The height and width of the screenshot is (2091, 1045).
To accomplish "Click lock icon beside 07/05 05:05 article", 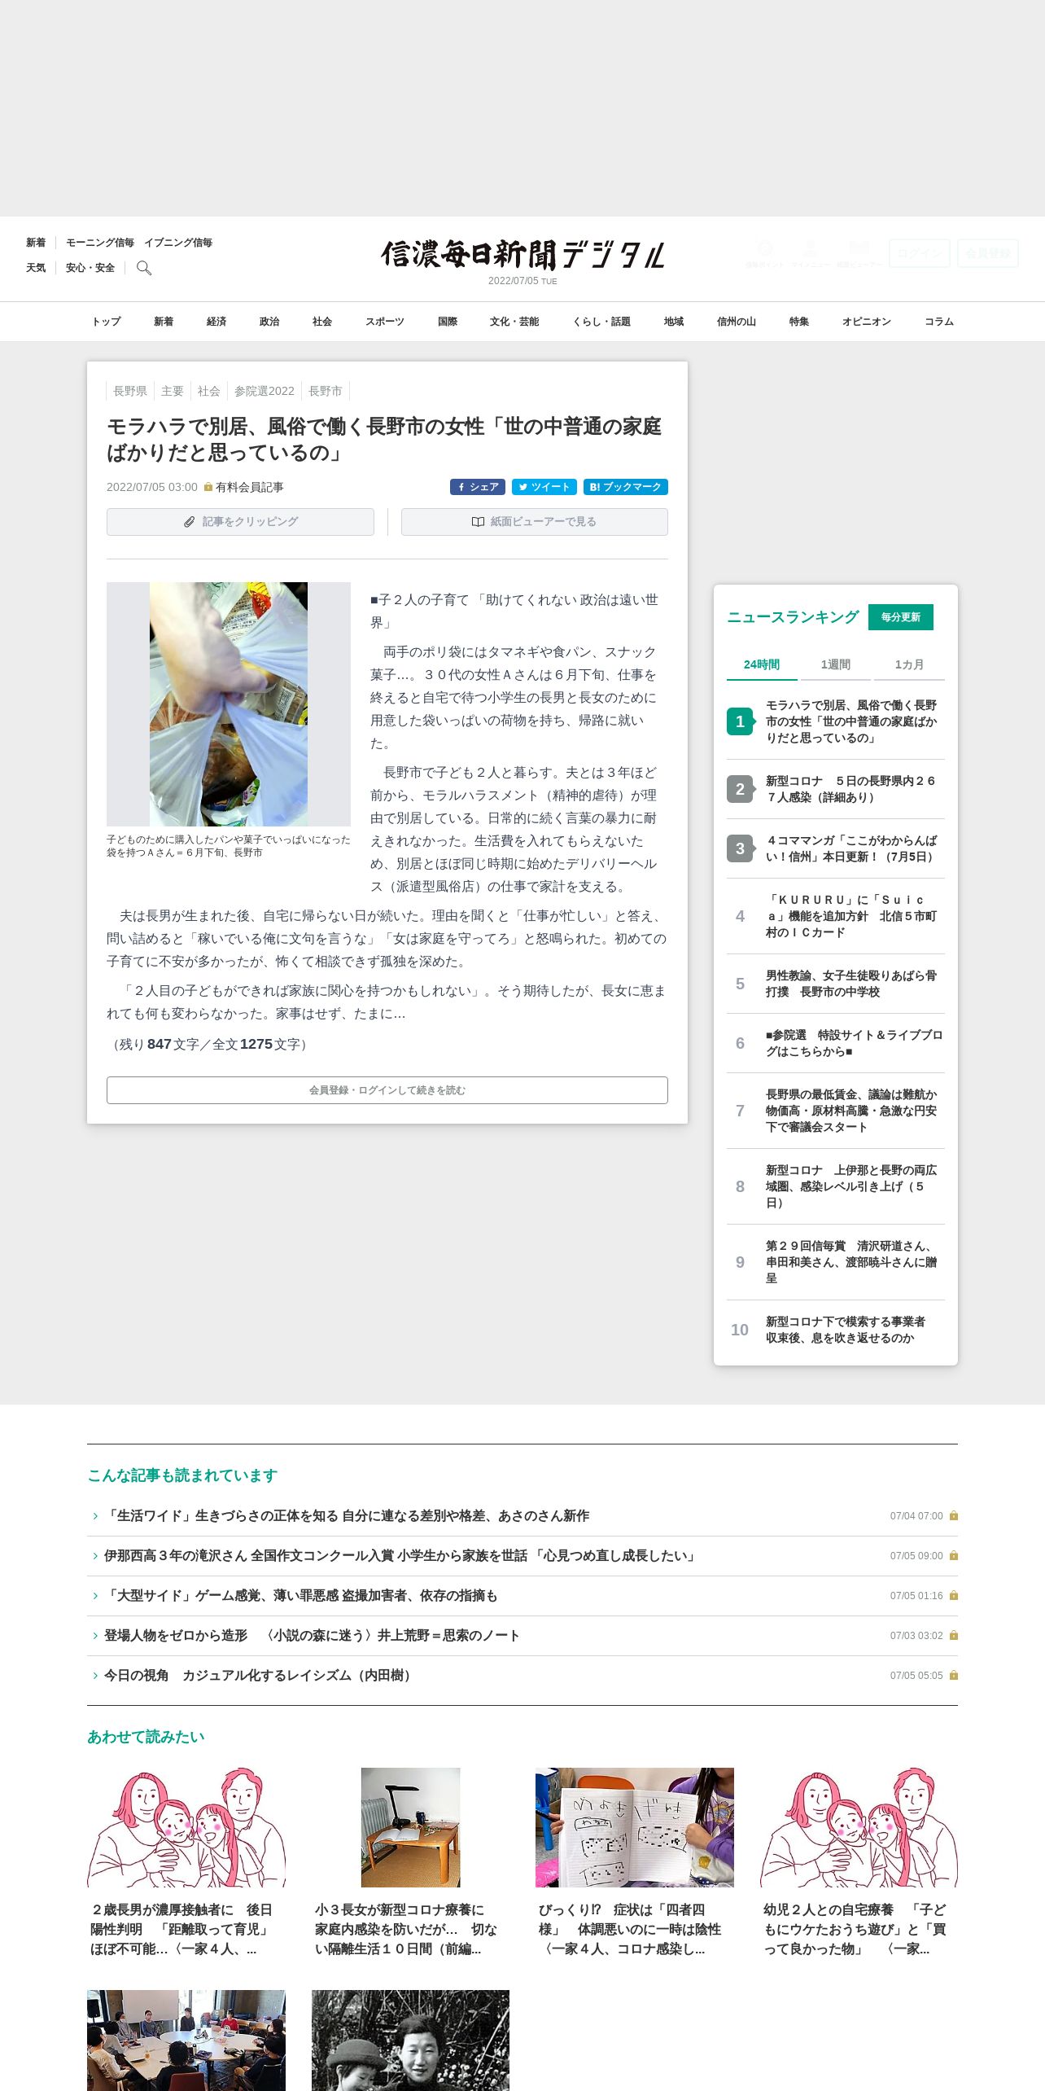I will (954, 1676).
